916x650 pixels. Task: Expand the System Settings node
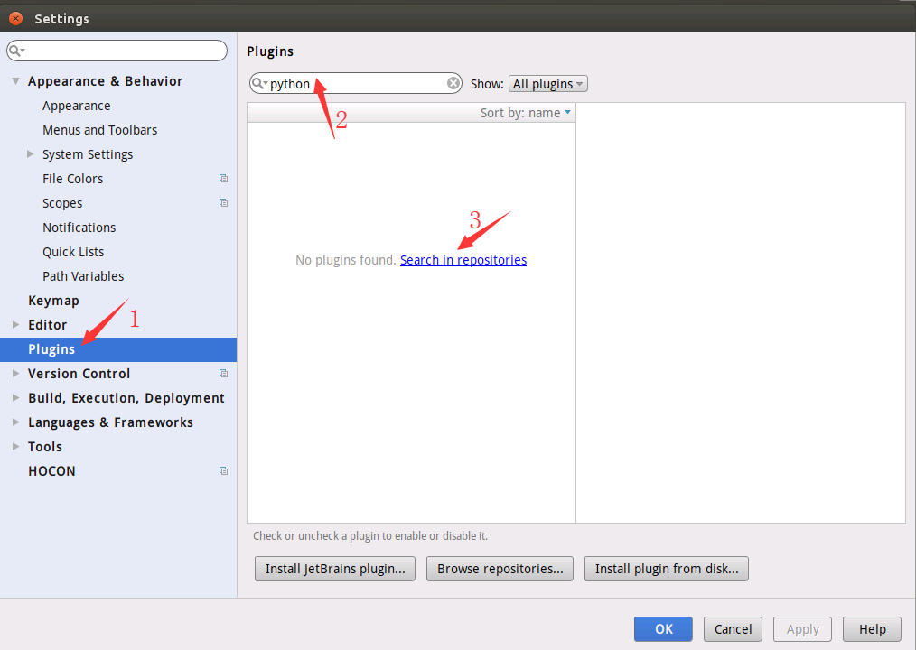pyautogui.click(x=30, y=154)
